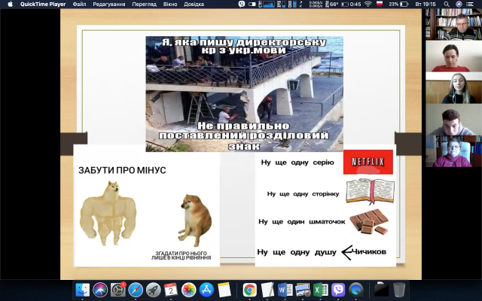The image size is (482, 301).
Task: Open App Store from the Dock
Action: (206, 290)
